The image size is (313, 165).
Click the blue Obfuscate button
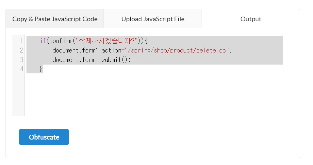44,137
